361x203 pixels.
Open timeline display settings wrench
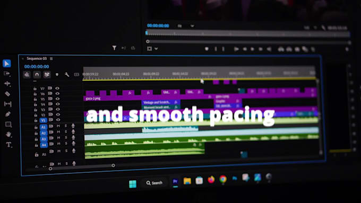pos(67,75)
